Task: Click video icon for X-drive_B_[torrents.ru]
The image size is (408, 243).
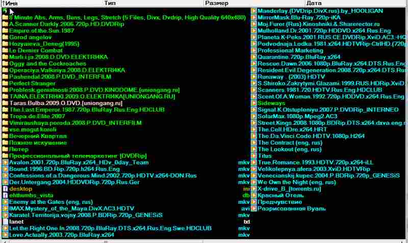Action: (x=253, y=188)
